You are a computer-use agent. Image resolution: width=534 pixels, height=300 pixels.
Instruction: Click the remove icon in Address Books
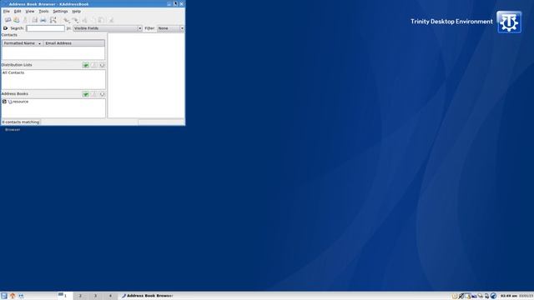point(102,94)
